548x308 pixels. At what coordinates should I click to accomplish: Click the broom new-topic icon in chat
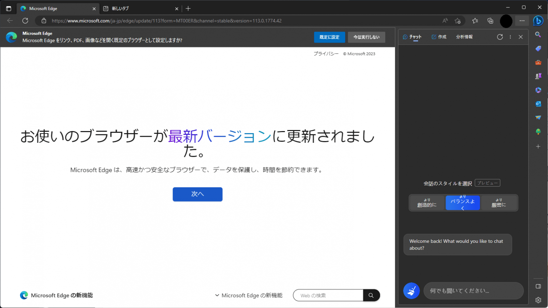[411, 291]
